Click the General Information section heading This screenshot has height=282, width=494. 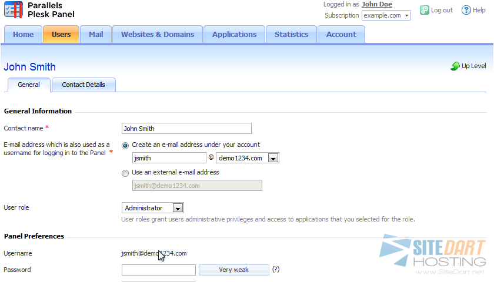tap(38, 111)
